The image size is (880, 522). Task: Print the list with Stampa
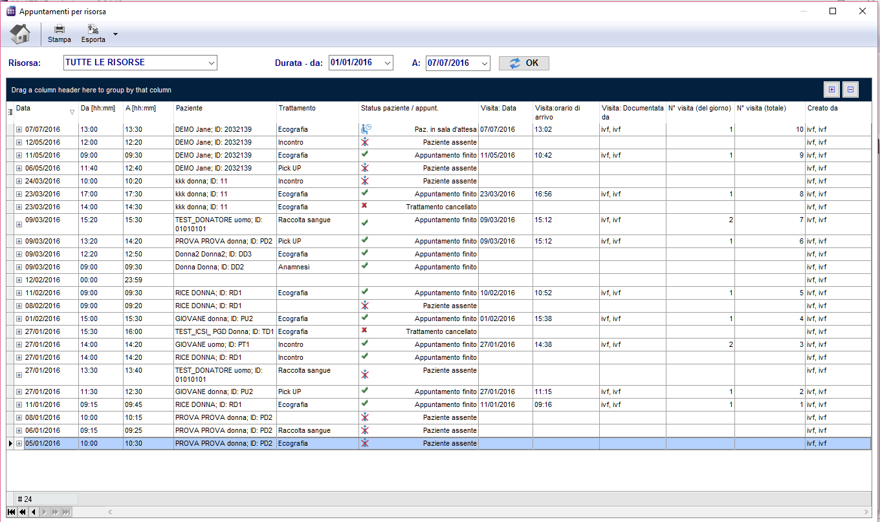[x=60, y=34]
